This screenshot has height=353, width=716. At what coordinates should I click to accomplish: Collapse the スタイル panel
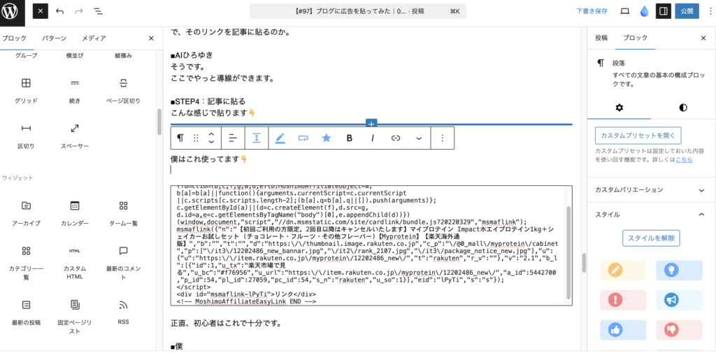[702, 215]
